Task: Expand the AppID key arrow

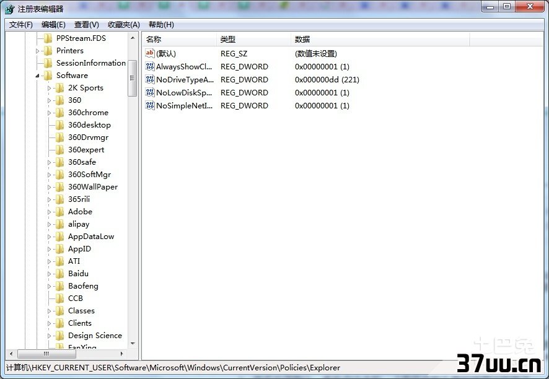Action: coord(49,249)
